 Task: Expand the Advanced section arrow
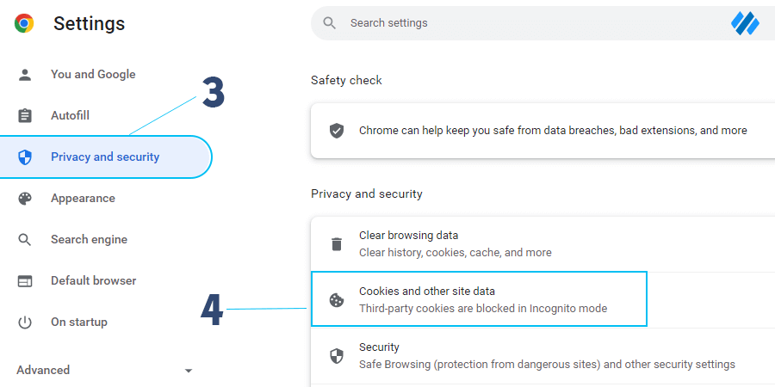[188, 370]
